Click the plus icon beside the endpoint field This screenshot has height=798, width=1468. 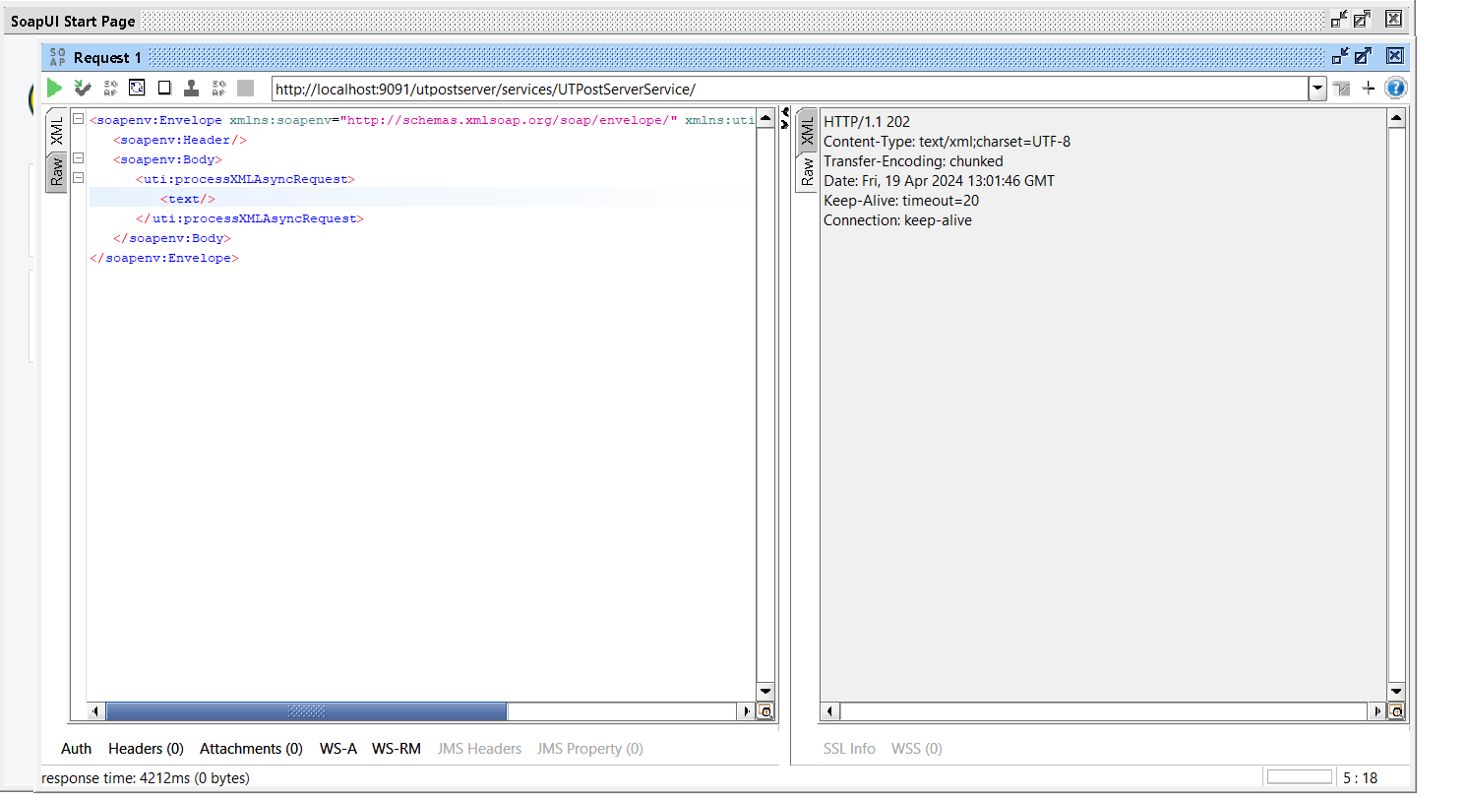click(x=1368, y=89)
